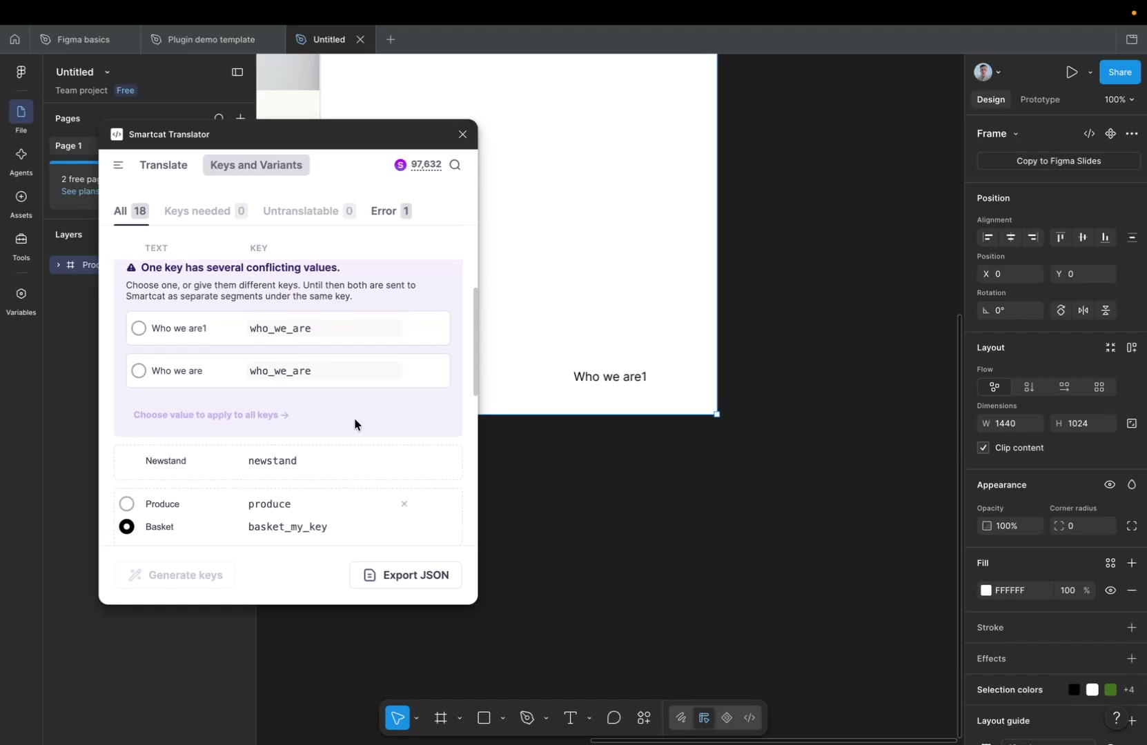
Task: Click the 97,632 credits balance link
Action: pyautogui.click(x=426, y=165)
